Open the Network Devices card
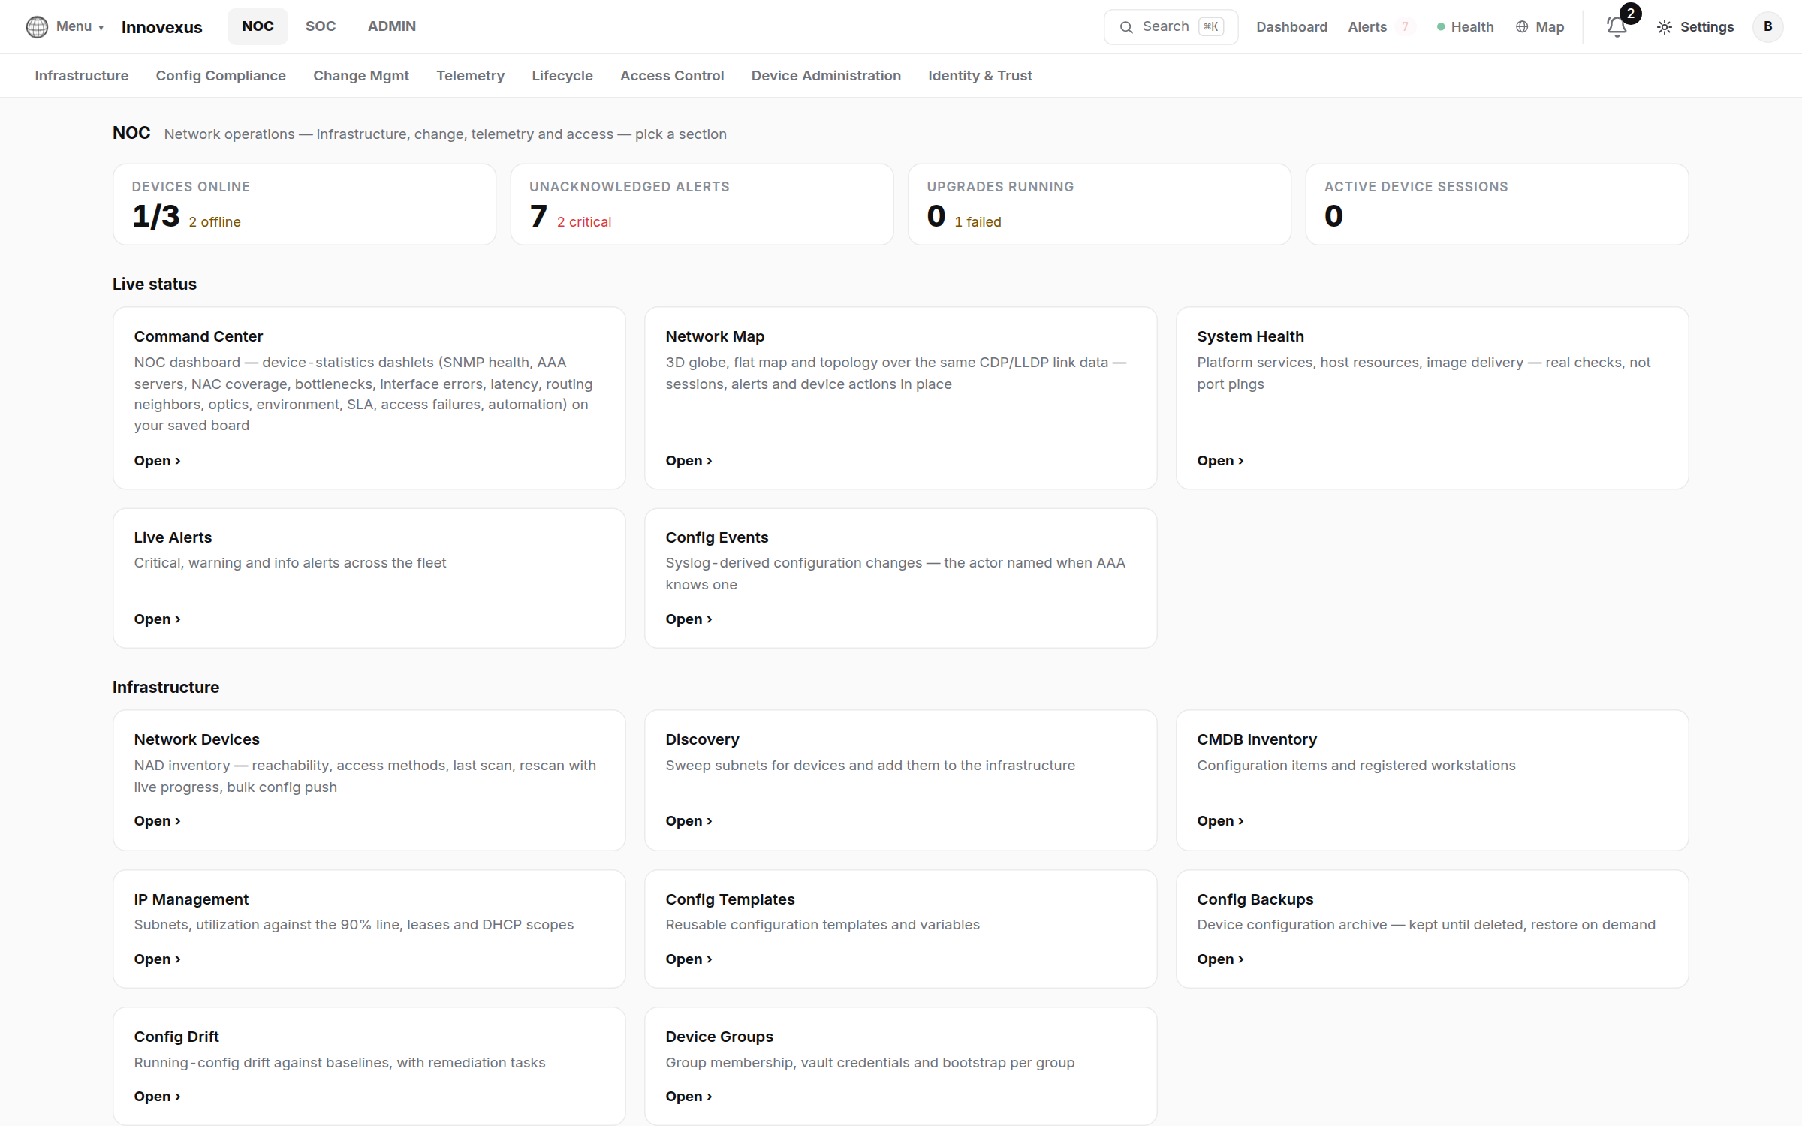The height and width of the screenshot is (1126, 1802). pyautogui.click(x=369, y=780)
